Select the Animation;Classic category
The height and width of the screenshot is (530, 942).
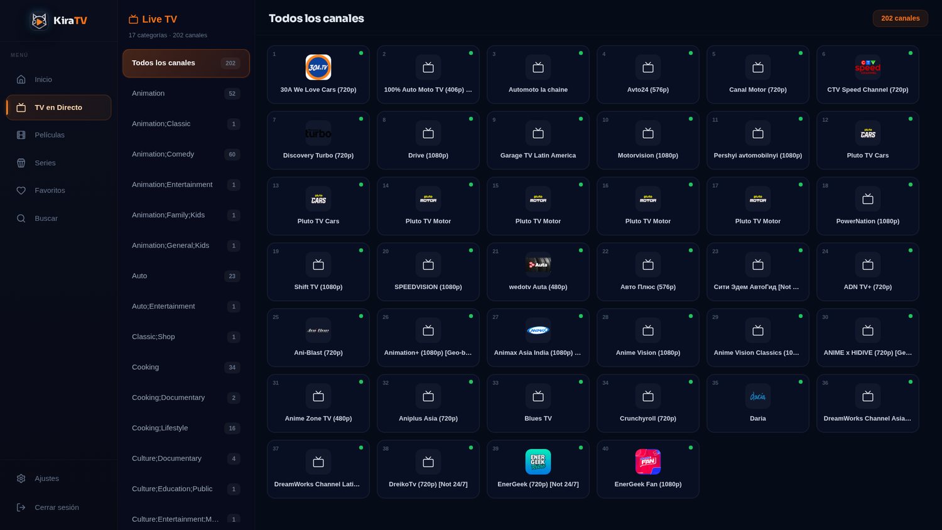[186, 124]
